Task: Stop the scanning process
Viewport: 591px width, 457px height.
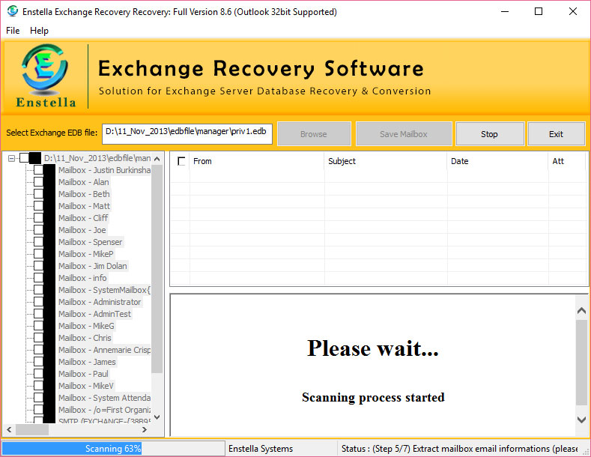Action: 490,134
